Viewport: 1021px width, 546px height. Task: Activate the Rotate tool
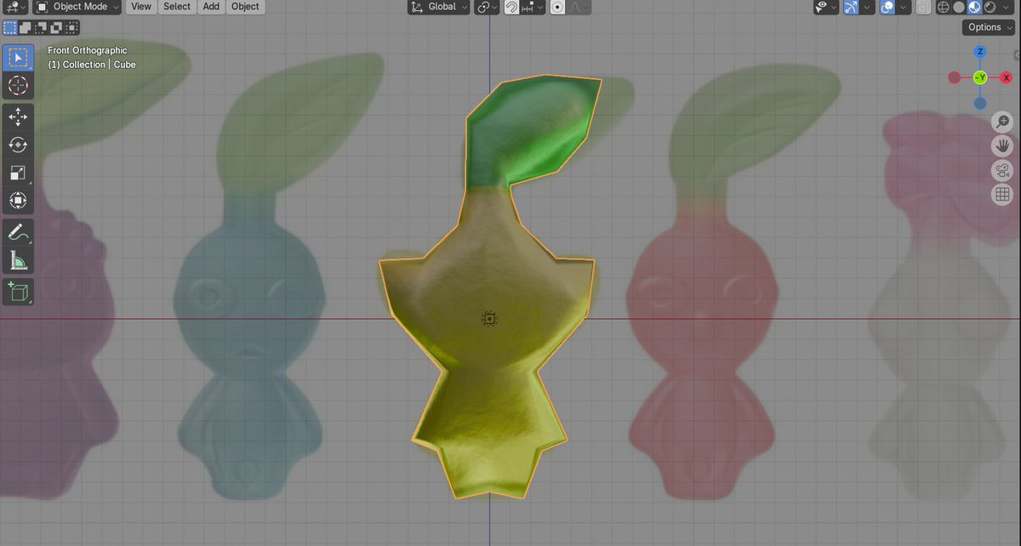coord(18,145)
